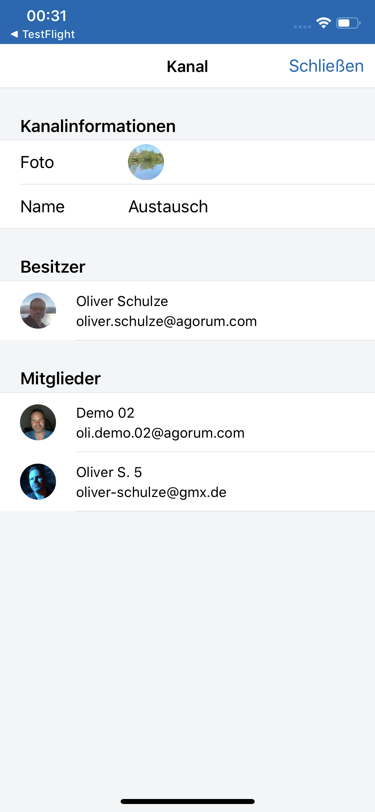Tap the Kanal title header
This screenshot has width=375, height=812.
point(187,66)
